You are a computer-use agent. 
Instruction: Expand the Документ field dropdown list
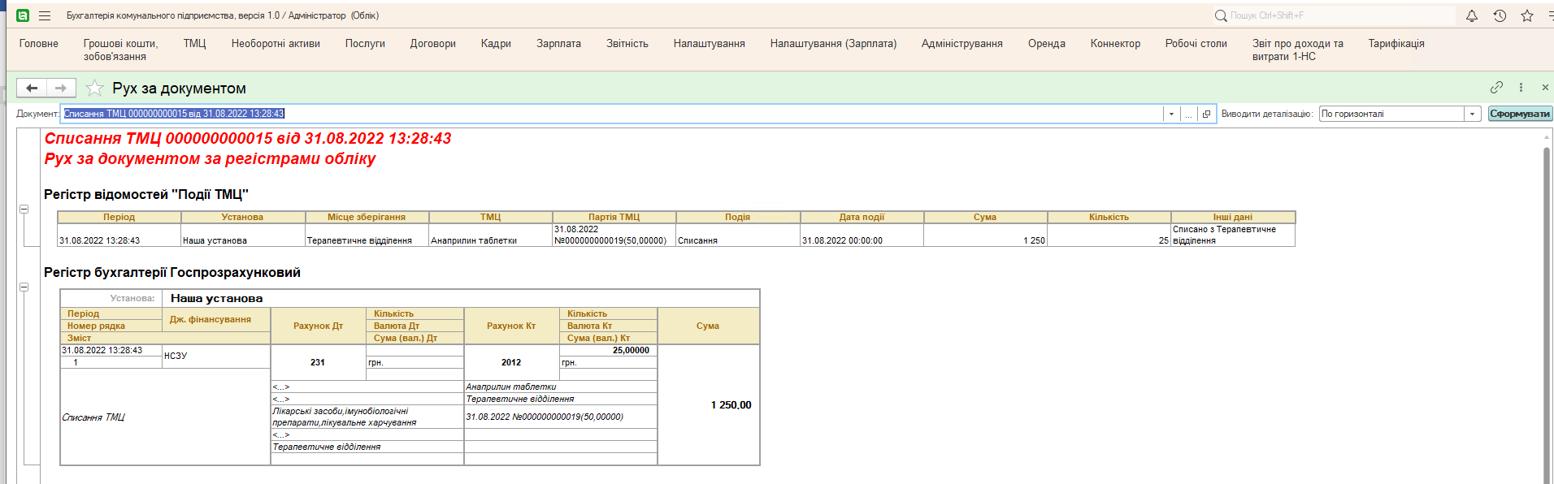click(x=1171, y=115)
